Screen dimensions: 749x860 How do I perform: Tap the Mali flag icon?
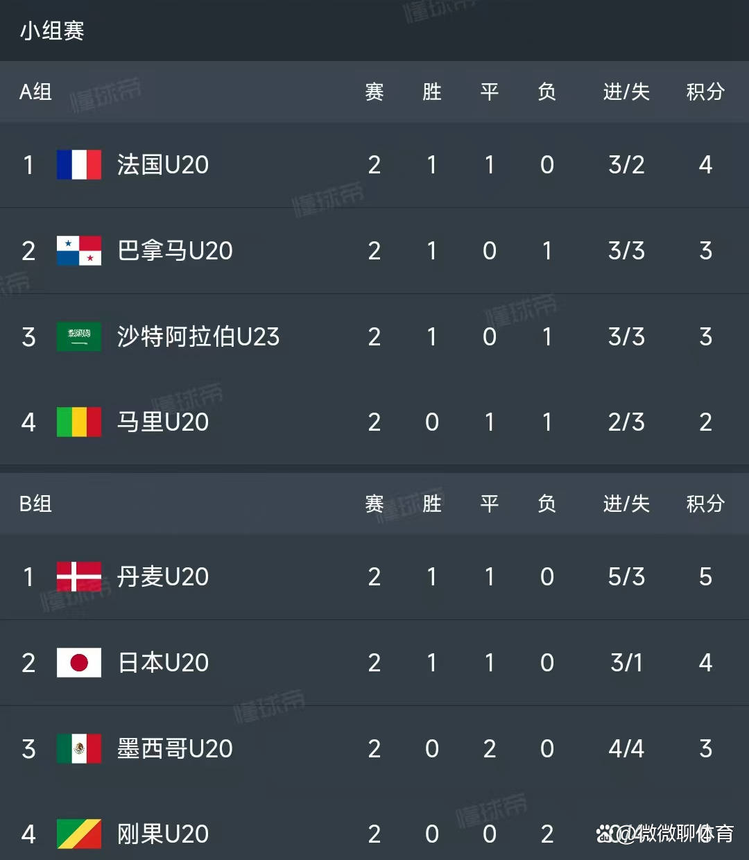pyautogui.click(x=79, y=422)
